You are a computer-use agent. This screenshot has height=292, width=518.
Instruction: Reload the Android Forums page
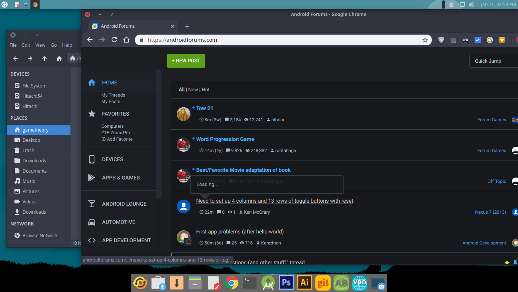(x=114, y=40)
